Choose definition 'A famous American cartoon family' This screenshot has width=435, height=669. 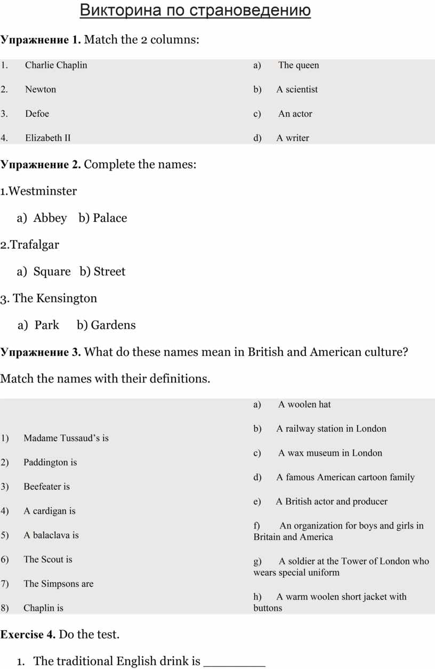(x=345, y=477)
